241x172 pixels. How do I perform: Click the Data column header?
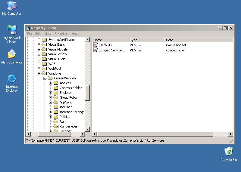coord(199,40)
